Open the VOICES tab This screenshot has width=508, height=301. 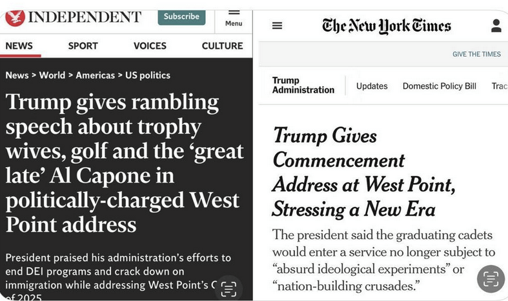pos(150,46)
